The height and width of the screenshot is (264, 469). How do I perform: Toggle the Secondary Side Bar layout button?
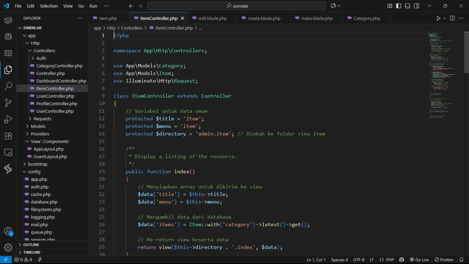click(x=416, y=6)
